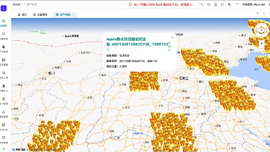This screenshot has height=152, width=270.
Task: Open the monitor icon item below SCADA
Action: click(x=4, y=140)
